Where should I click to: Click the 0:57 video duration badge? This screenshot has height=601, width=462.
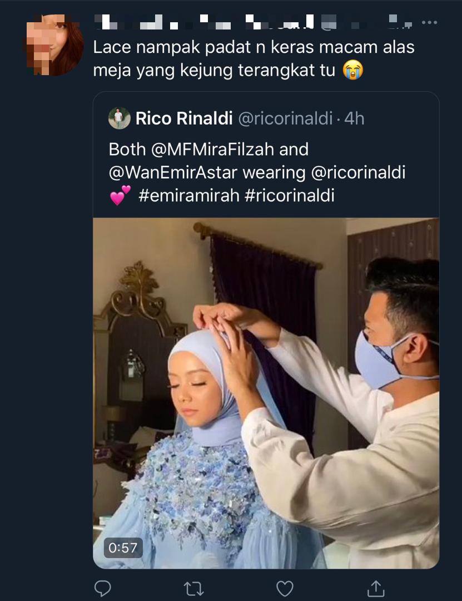tap(122, 548)
